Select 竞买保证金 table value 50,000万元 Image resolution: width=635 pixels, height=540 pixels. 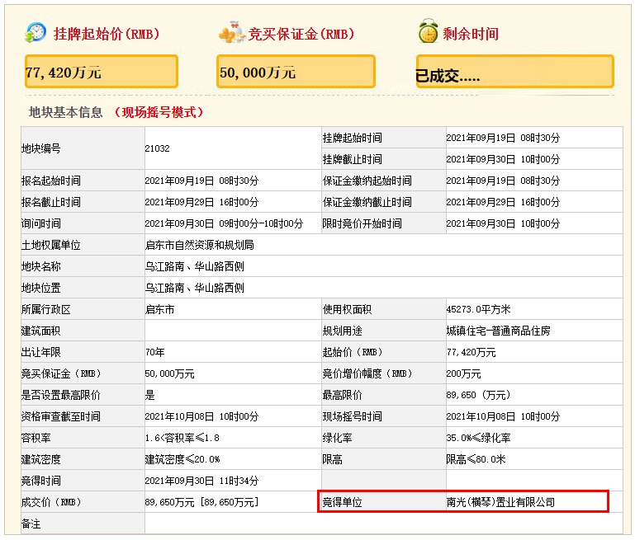pyautogui.click(x=169, y=373)
